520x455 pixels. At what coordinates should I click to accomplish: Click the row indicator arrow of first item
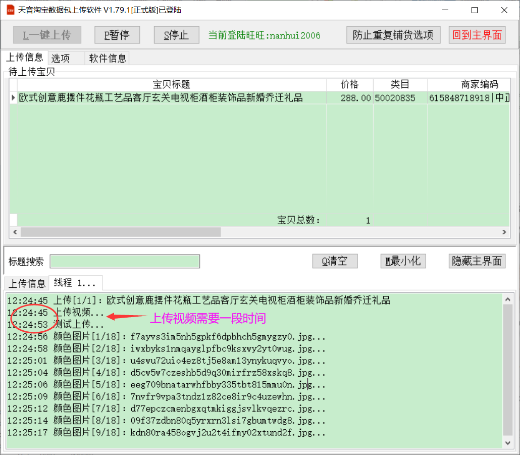pyautogui.click(x=13, y=98)
